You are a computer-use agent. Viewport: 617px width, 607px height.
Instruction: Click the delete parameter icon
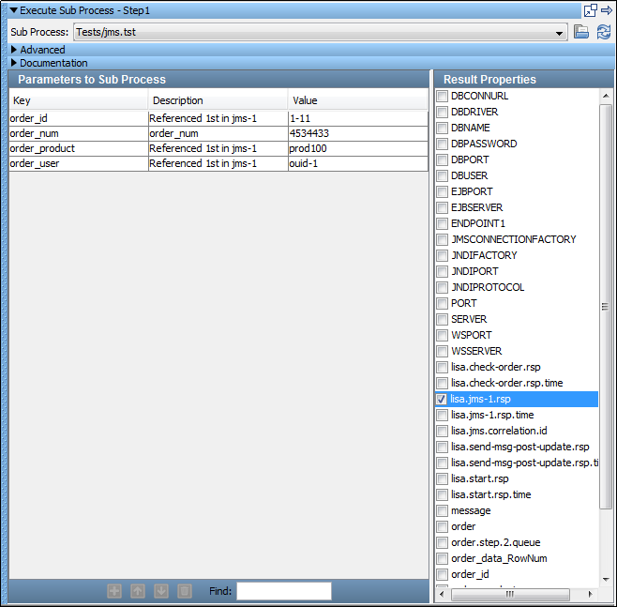pos(185,591)
